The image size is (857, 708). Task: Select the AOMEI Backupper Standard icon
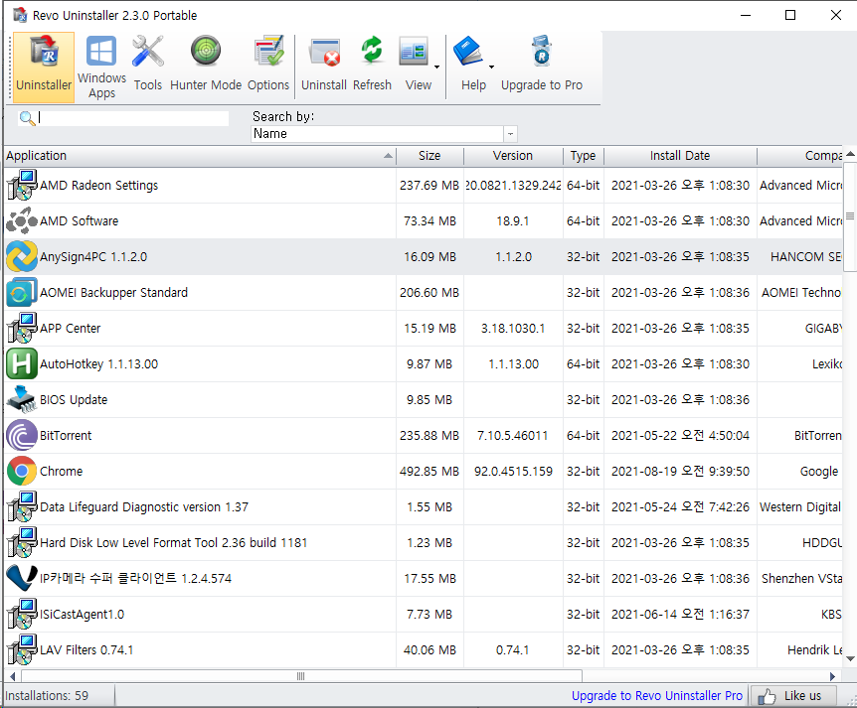point(22,293)
